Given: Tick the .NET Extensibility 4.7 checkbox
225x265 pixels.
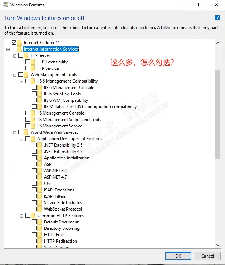Looking at the screenshot, I should 34,152.
